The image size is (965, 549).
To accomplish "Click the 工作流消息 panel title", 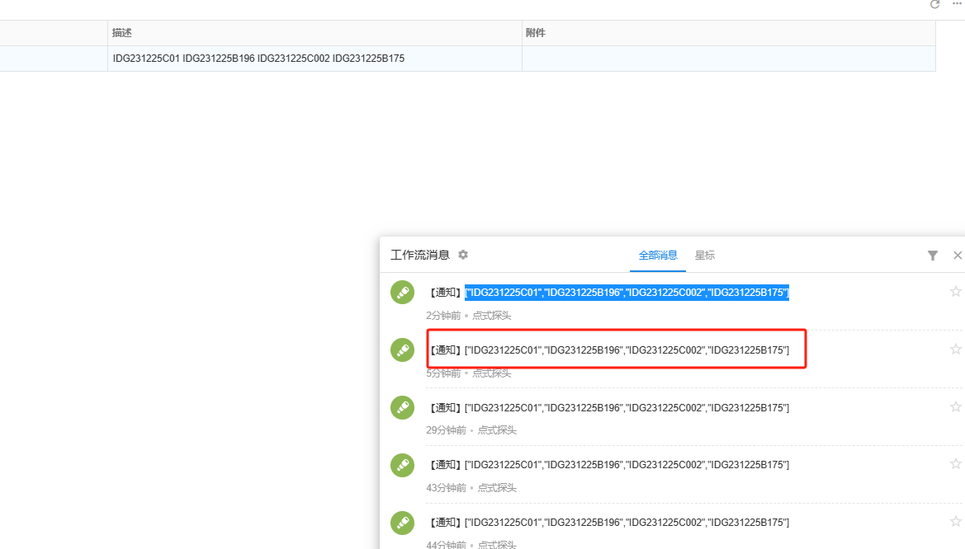I will tap(420, 256).
